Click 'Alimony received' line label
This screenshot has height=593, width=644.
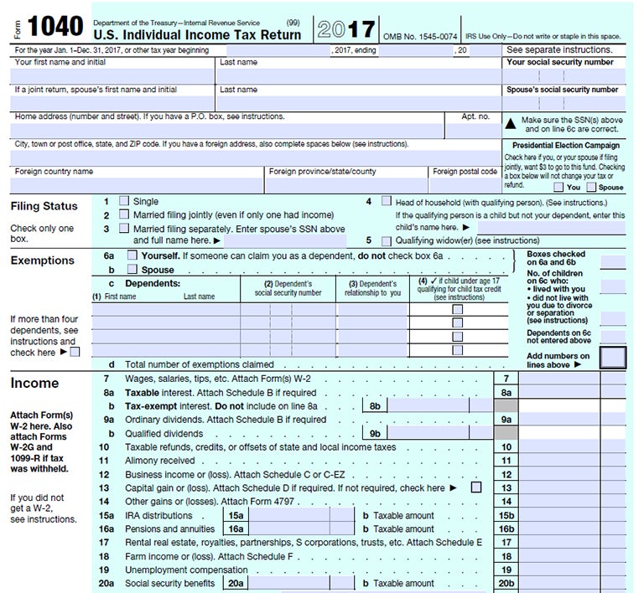[160, 461]
